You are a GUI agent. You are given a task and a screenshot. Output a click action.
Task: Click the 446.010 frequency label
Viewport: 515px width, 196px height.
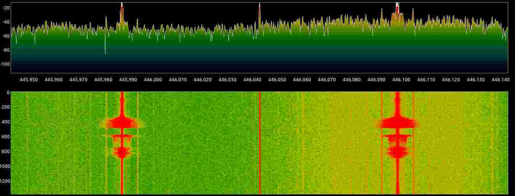point(178,80)
